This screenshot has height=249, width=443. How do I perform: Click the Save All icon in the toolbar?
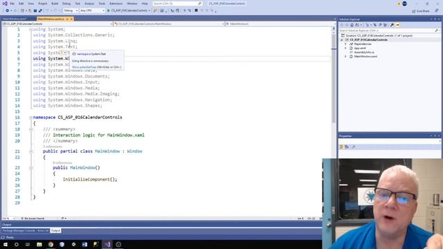(40, 11)
